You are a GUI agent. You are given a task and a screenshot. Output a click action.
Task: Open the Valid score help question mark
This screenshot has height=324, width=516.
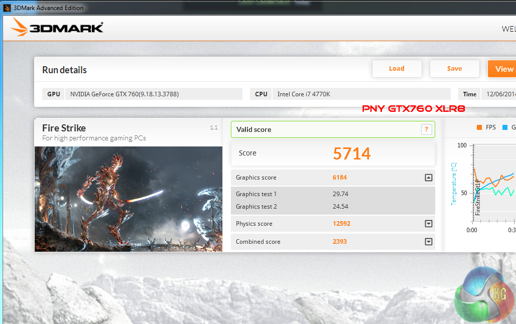[426, 129]
